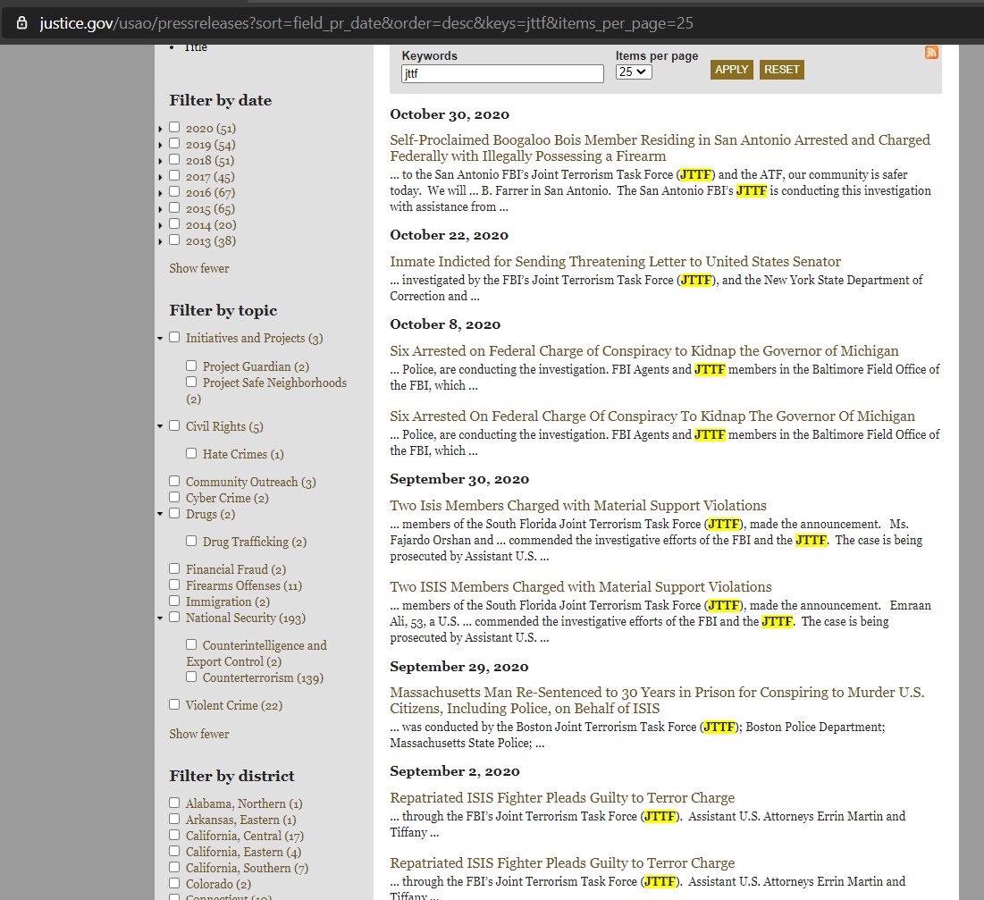Viewport: 984px width, 900px height.
Task: Click Show fewer under date filter
Action: 199,269
